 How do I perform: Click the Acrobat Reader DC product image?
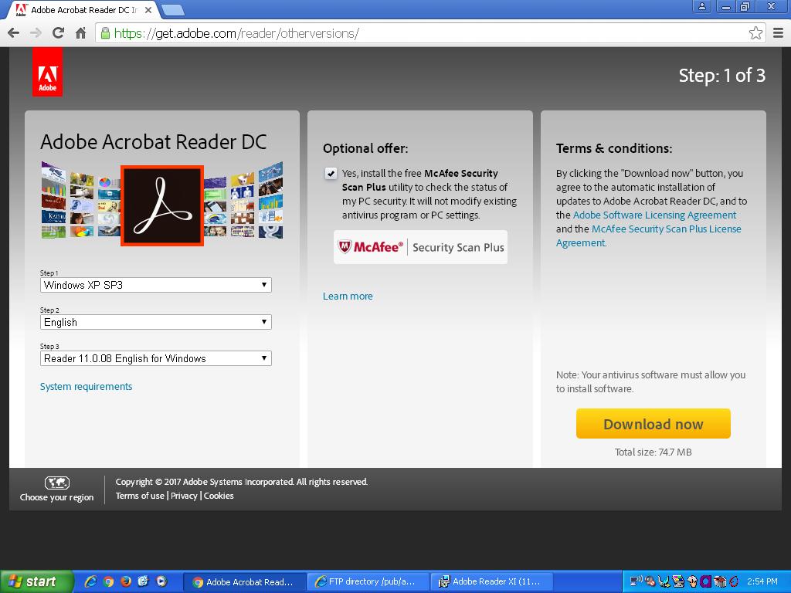pos(162,205)
